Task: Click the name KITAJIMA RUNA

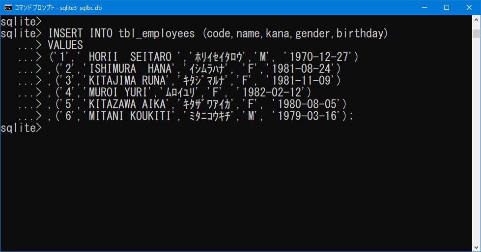Action: click(127, 81)
